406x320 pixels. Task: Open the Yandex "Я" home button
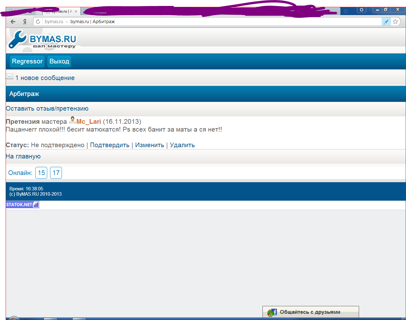point(25,22)
